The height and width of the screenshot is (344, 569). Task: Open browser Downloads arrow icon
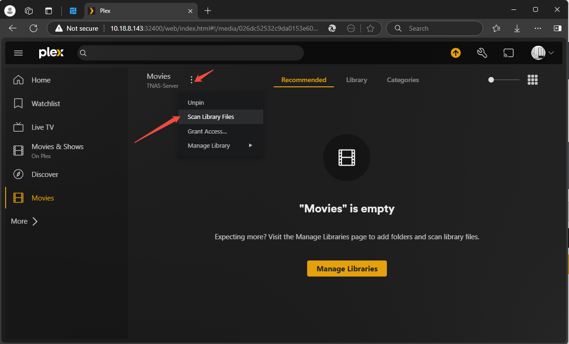(517, 28)
